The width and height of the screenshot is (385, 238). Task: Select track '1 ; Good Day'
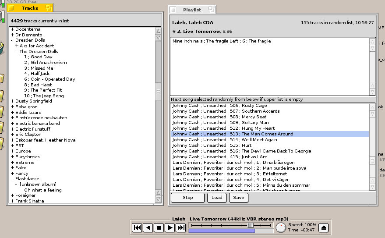[38, 57]
